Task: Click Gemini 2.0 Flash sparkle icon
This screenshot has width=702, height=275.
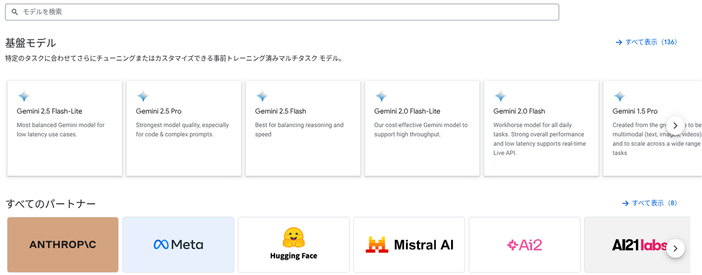Action: coord(500,96)
